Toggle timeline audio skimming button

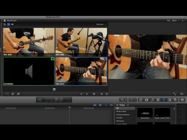tap(101, 105)
